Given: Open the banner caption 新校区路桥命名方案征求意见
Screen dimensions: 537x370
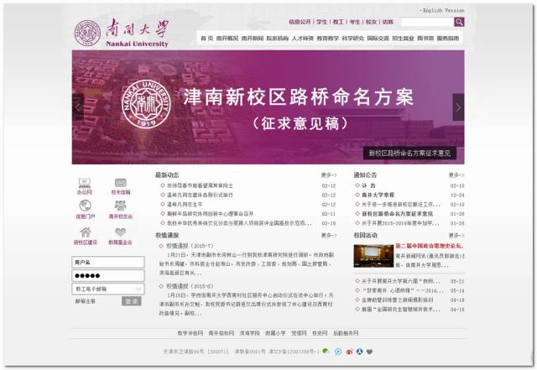Looking at the screenshot, I should (409, 154).
